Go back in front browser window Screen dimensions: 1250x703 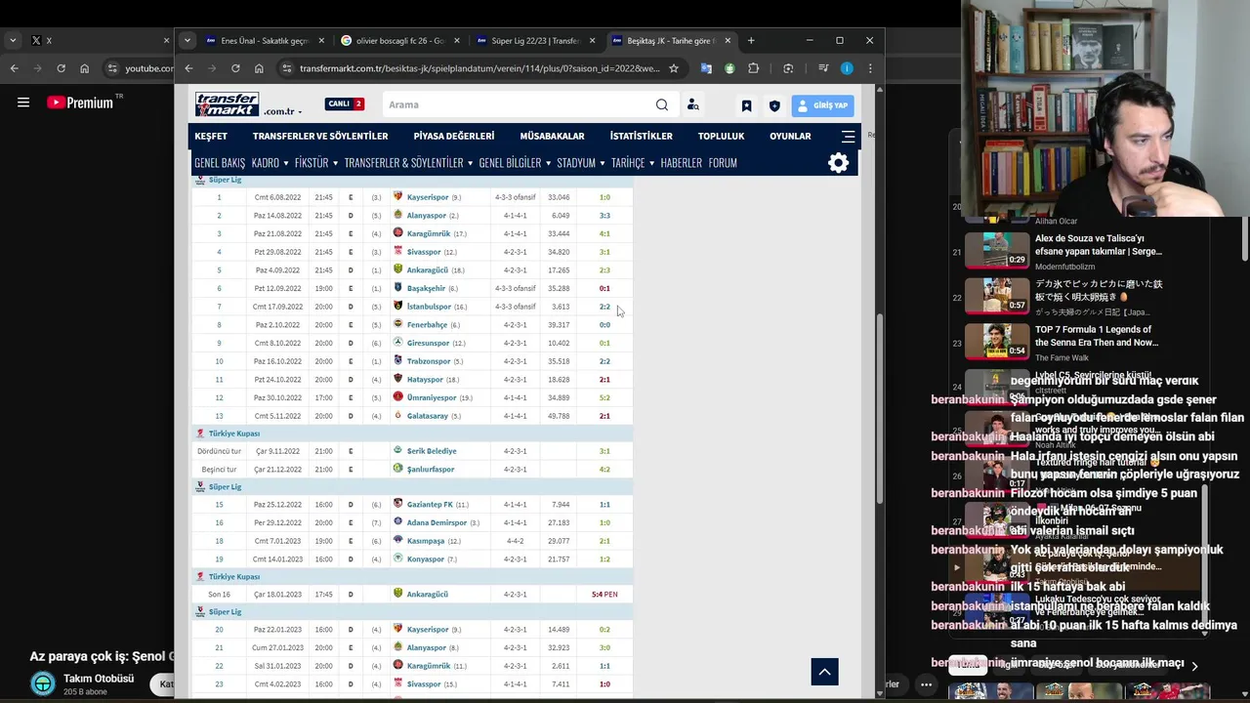point(188,68)
